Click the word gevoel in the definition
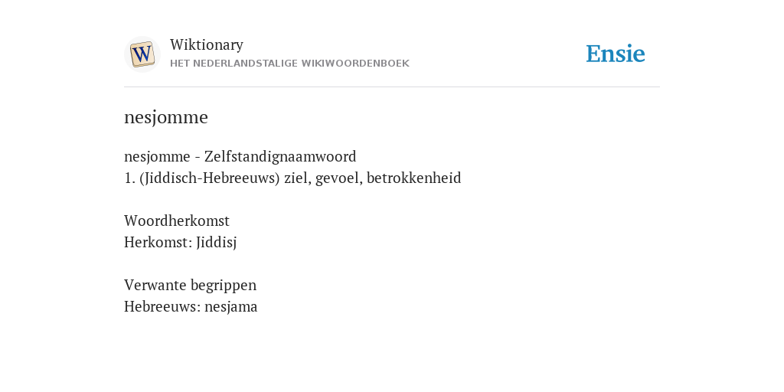Image resolution: width=784 pixels, height=392 pixels. coord(337,178)
